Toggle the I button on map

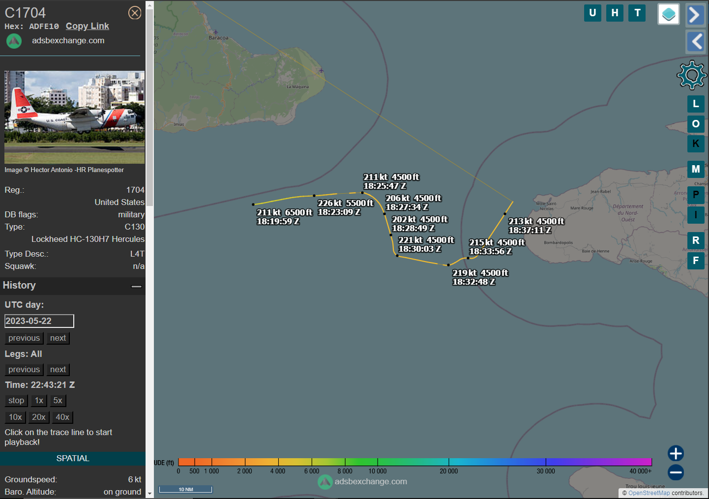tap(696, 215)
